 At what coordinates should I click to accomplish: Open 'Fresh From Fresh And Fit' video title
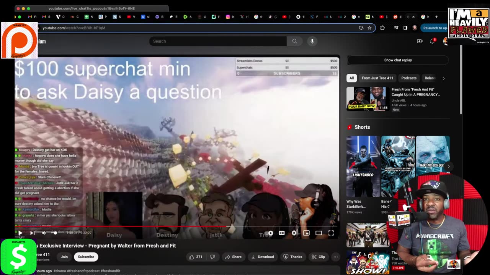coord(416,92)
